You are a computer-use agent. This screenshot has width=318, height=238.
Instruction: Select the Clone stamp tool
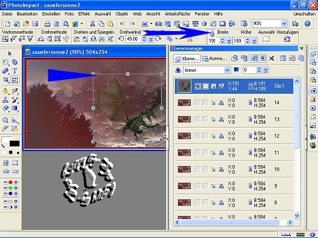point(6,100)
